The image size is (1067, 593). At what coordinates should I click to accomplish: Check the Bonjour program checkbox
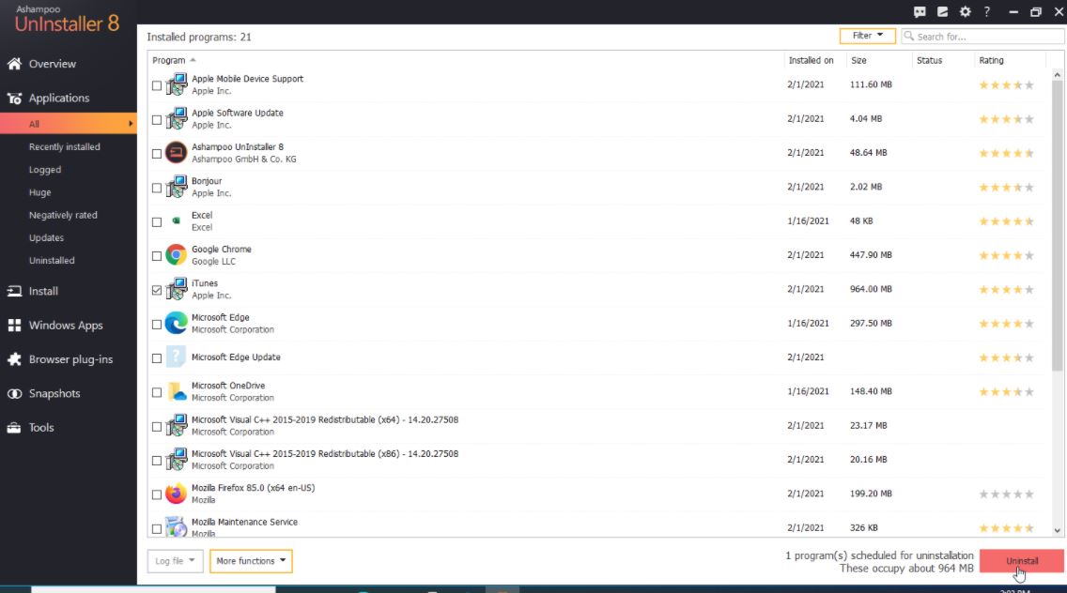coord(157,188)
